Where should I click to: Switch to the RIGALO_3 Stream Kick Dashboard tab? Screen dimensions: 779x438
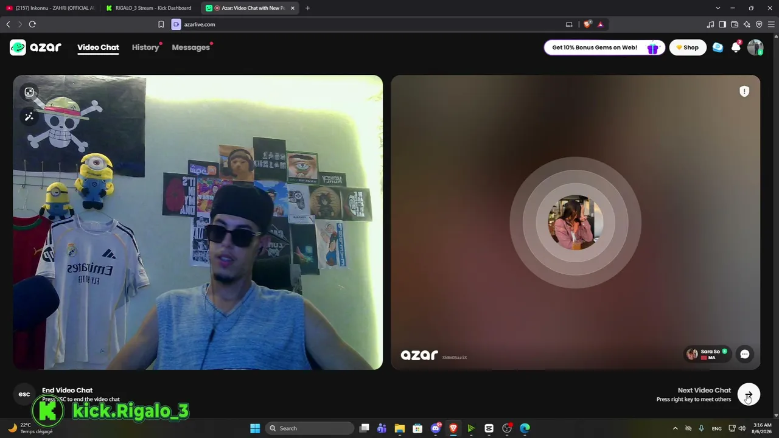click(149, 8)
